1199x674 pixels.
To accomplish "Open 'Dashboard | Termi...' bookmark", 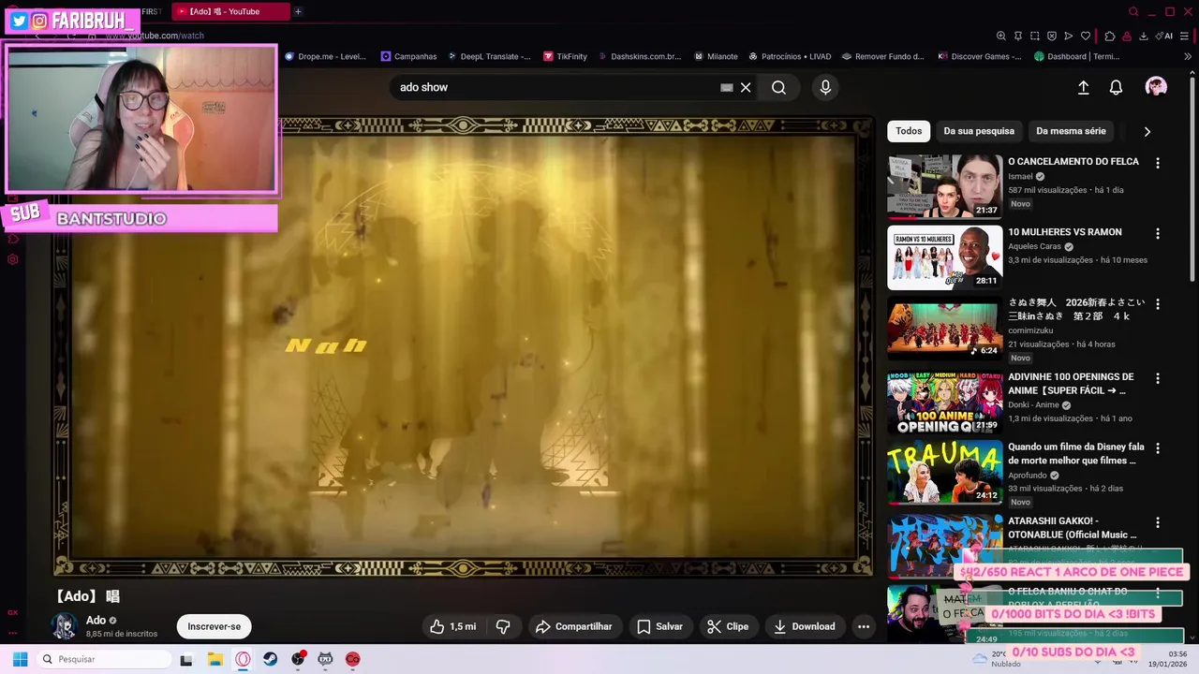I will (1077, 56).
